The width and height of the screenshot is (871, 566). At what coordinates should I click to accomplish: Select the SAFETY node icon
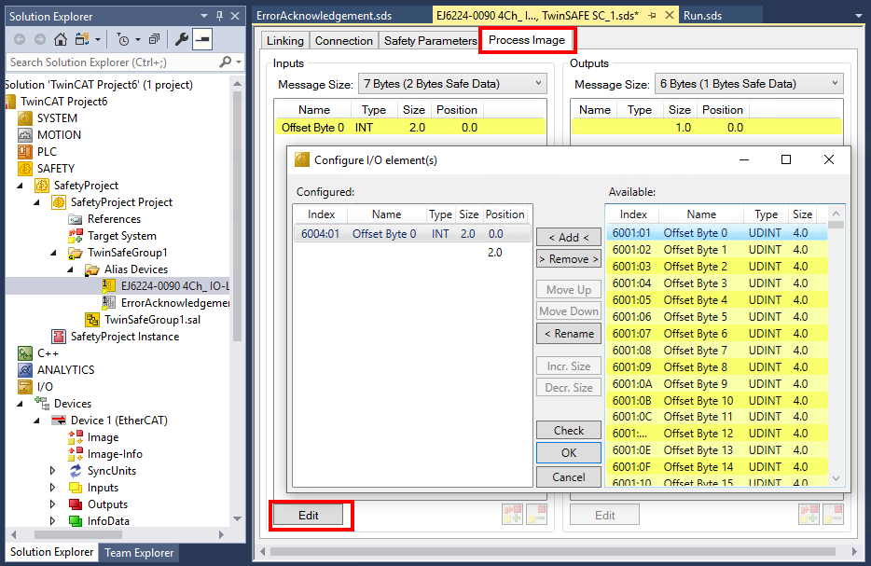pyautogui.click(x=25, y=168)
